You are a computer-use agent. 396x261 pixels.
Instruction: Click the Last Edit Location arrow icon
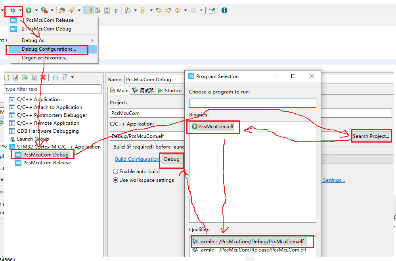pyautogui.click(x=159, y=10)
